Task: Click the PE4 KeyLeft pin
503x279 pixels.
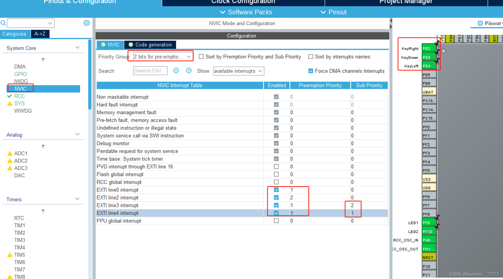Action: (429, 66)
